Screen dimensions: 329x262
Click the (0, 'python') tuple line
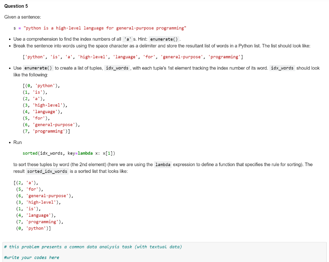click(41, 85)
